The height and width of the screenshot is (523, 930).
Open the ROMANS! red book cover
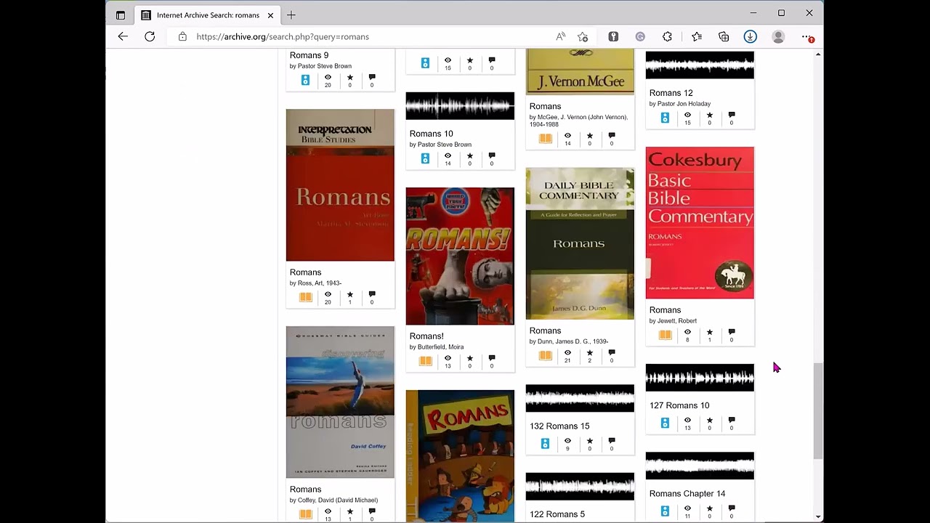click(x=460, y=256)
